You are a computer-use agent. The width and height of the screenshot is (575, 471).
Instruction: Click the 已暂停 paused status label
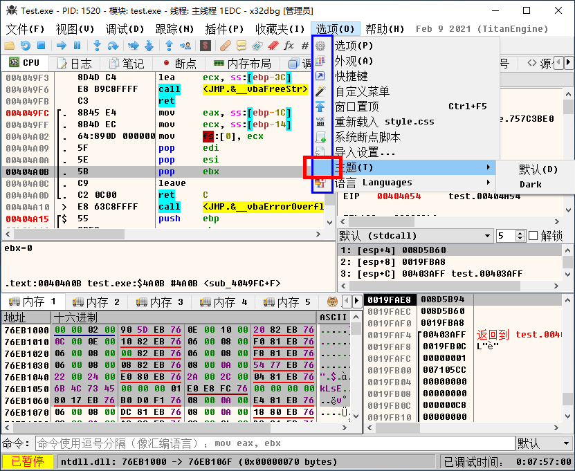tap(28, 461)
